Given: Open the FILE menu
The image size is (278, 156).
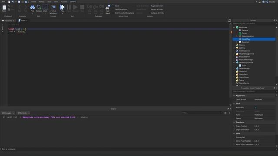Looking at the screenshot, I should [3, 2].
